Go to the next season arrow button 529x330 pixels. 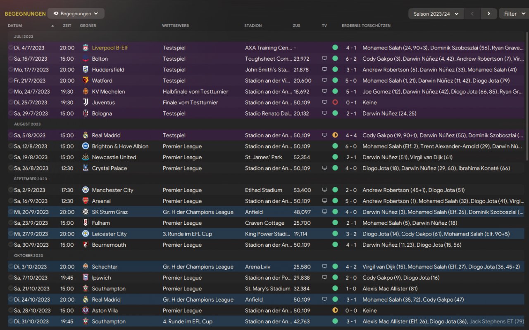488,14
